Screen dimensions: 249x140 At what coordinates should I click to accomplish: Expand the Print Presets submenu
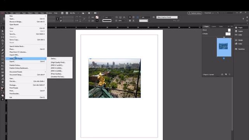point(26,88)
